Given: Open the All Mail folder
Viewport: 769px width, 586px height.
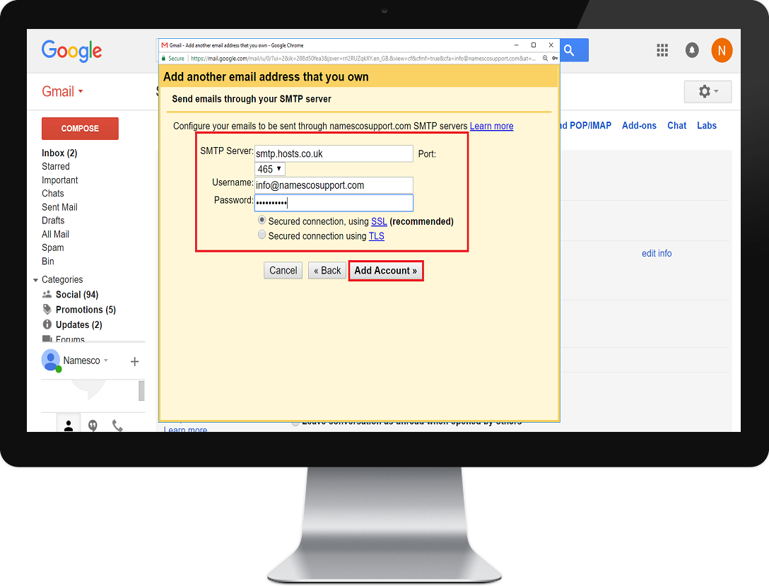Looking at the screenshot, I should 55,234.
